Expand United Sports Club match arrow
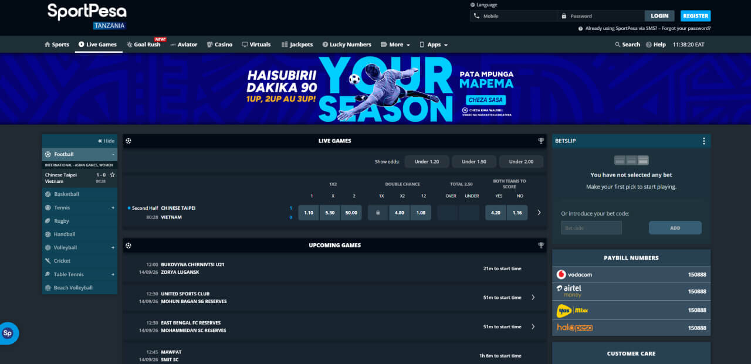751x364 pixels. click(x=533, y=297)
